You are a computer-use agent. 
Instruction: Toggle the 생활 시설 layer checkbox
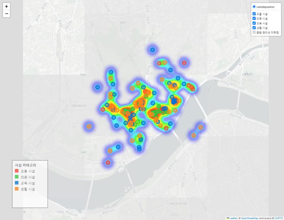point(254,28)
